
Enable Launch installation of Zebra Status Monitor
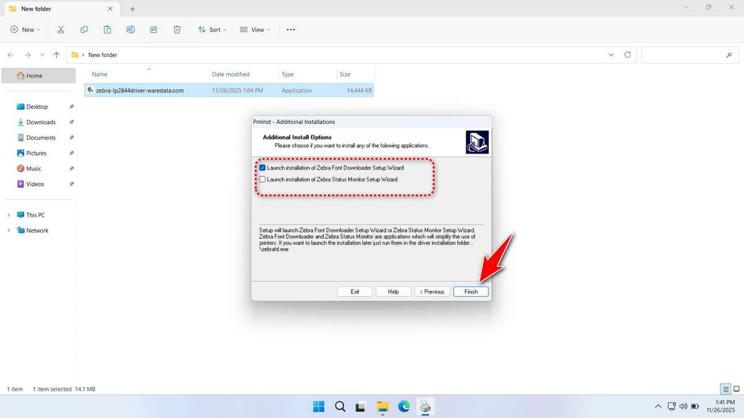pyautogui.click(x=262, y=179)
